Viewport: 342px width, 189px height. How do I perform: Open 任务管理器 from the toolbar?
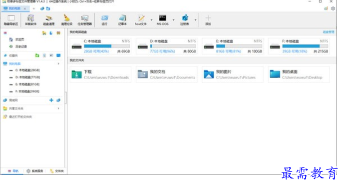point(85,20)
